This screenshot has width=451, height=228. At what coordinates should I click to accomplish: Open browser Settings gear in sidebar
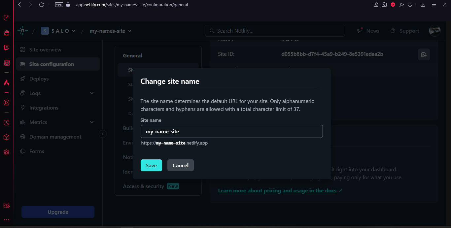tap(6, 152)
